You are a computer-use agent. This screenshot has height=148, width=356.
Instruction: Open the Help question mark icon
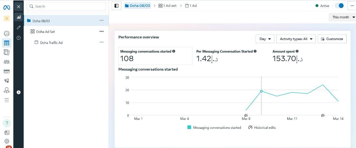(x=7, y=123)
